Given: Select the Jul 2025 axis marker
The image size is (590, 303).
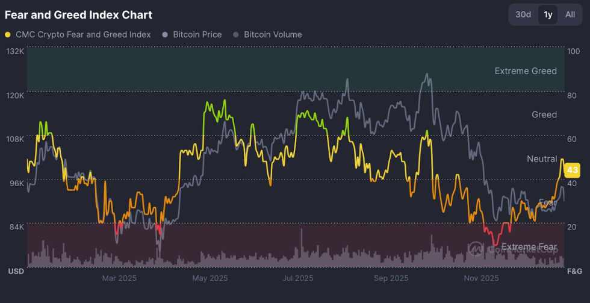Looking at the screenshot, I should click(x=298, y=278).
